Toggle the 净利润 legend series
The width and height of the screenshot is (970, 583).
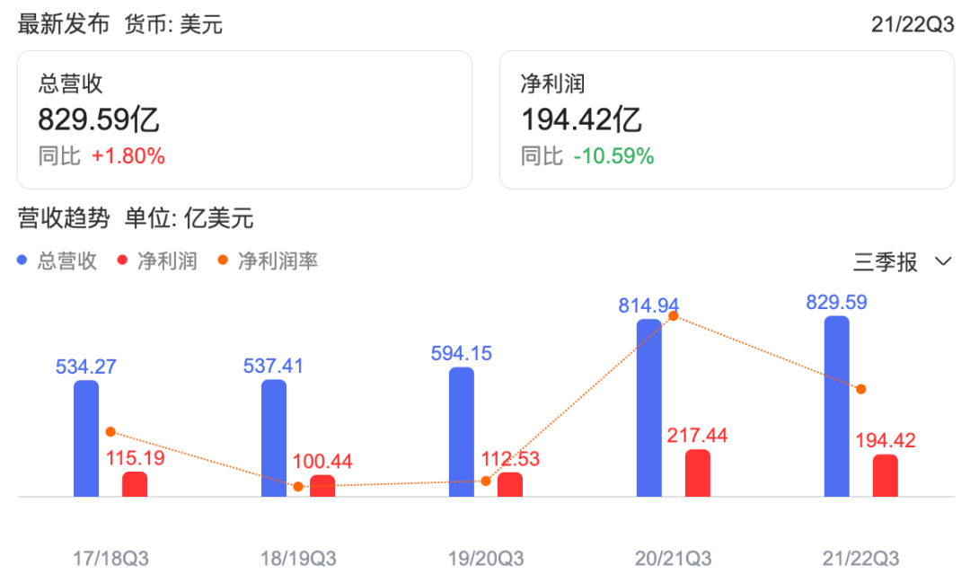click(157, 261)
